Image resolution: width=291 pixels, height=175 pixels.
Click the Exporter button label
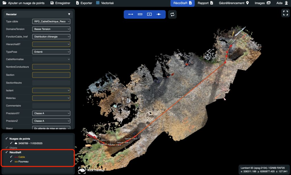click(x=86, y=3)
